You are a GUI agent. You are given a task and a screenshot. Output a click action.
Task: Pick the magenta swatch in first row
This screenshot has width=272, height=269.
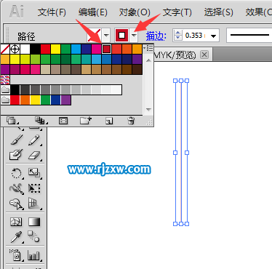point(96,49)
